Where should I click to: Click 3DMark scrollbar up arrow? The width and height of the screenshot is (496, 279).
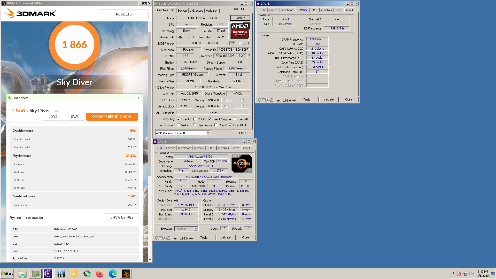point(150,24)
